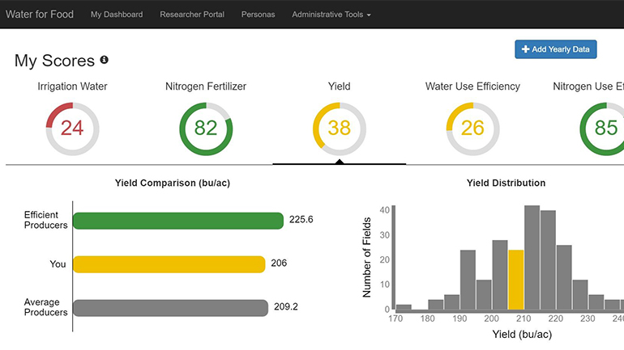Click the value 225.6
This screenshot has width=624, height=350.
pos(301,219)
